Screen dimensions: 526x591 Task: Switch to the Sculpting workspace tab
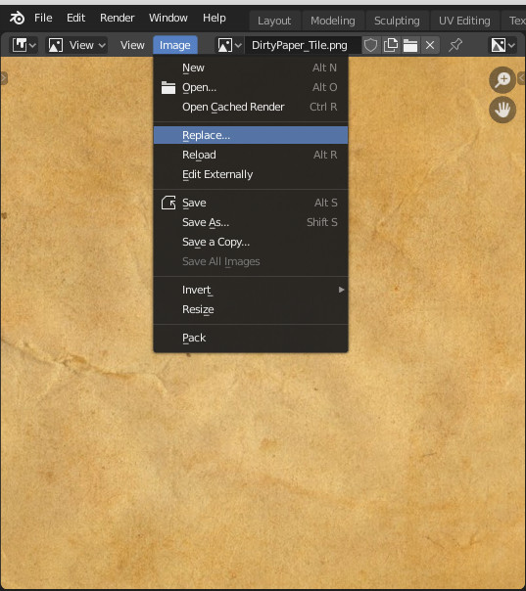tap(397, 21)
